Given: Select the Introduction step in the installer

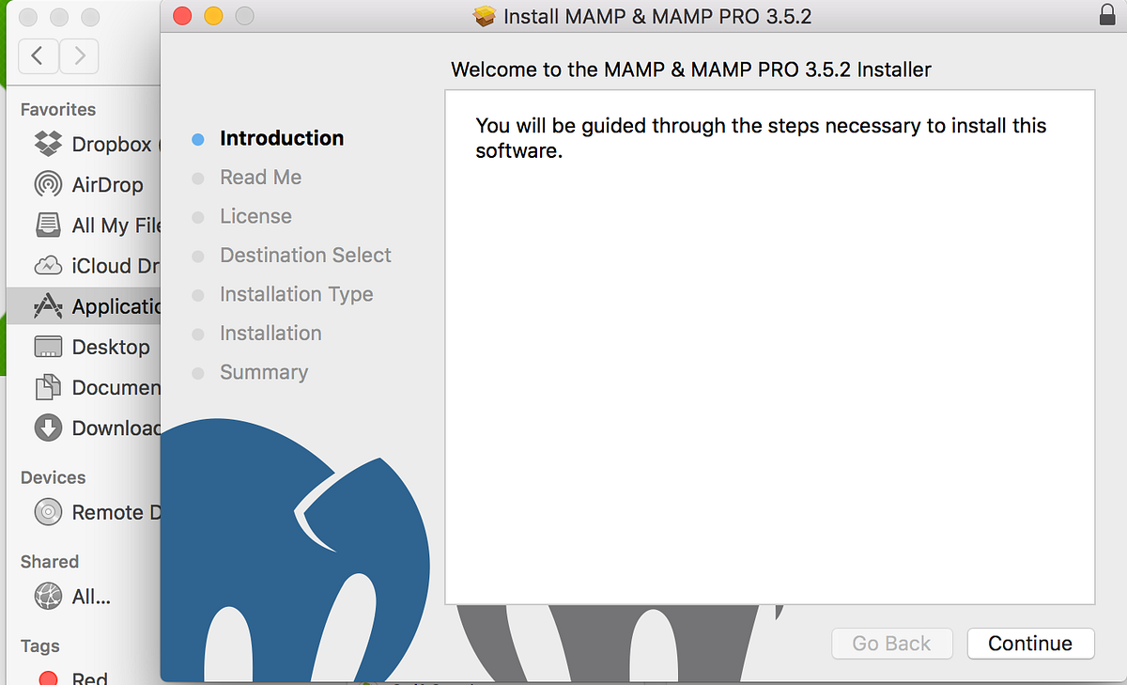Looking at the screenshot, I should [281, 138].
